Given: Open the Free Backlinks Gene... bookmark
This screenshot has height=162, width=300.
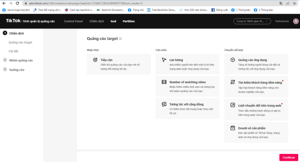Looking at the screenshot, I should click(162, 10).
